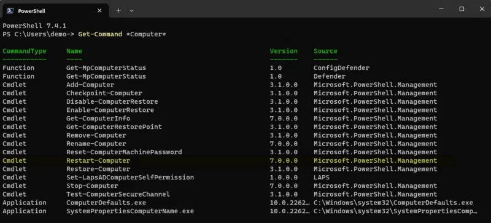491x223 pixels.
Task: Click 'Test-ComputerSecureChannel' entry
Action: tap(118, 195)
